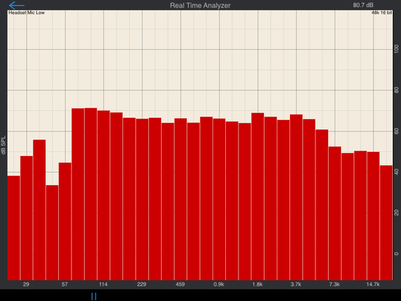This screenshot has width=401, height=301.
Task: Select the 1.8k frequency label
Action: click(x=257, y=284)
